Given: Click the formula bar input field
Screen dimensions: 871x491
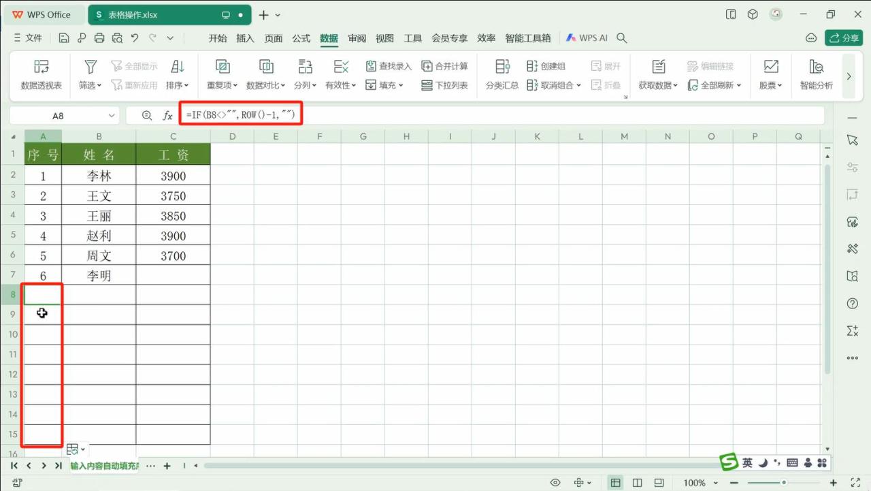Looking at the screenshot, I should point(502,116).
